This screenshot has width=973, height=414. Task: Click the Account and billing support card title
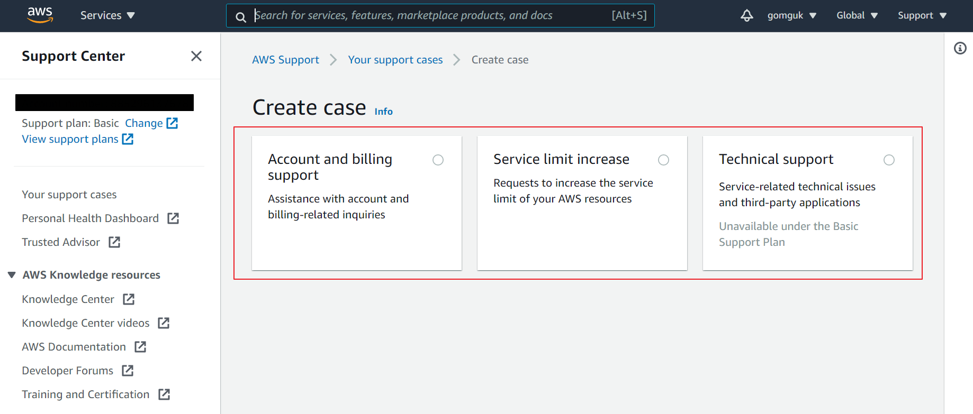pyautogui.click(x=330, y=167)
